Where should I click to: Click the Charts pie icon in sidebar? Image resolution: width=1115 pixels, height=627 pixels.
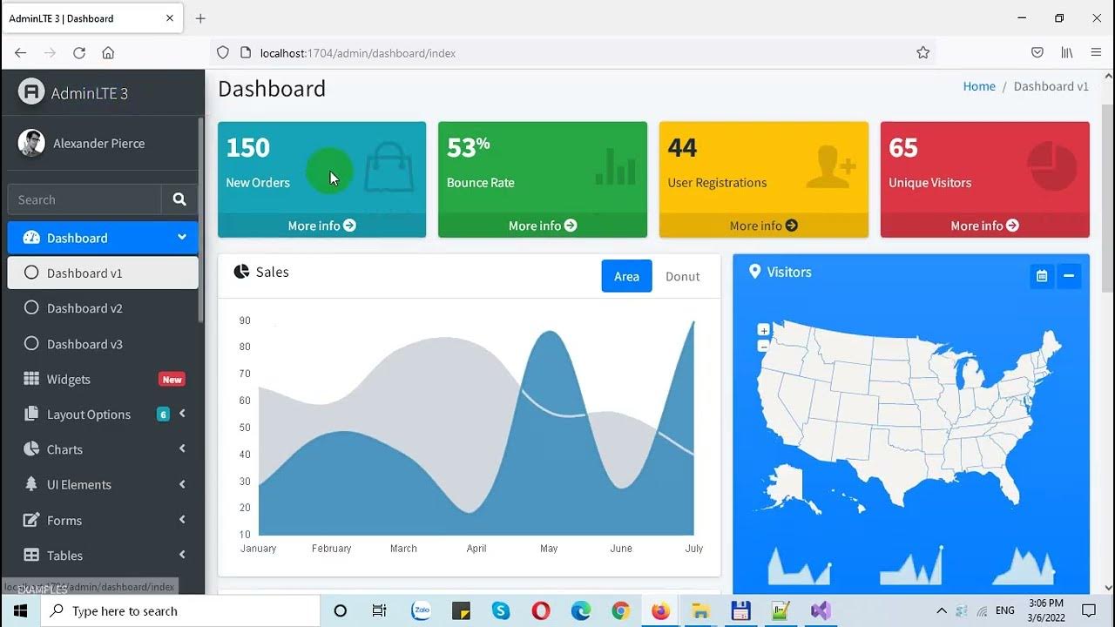click(x=31, y=448)
